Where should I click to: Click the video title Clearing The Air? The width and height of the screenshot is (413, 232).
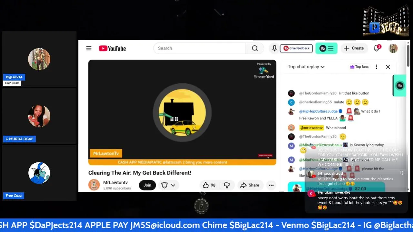coord(140,173)
